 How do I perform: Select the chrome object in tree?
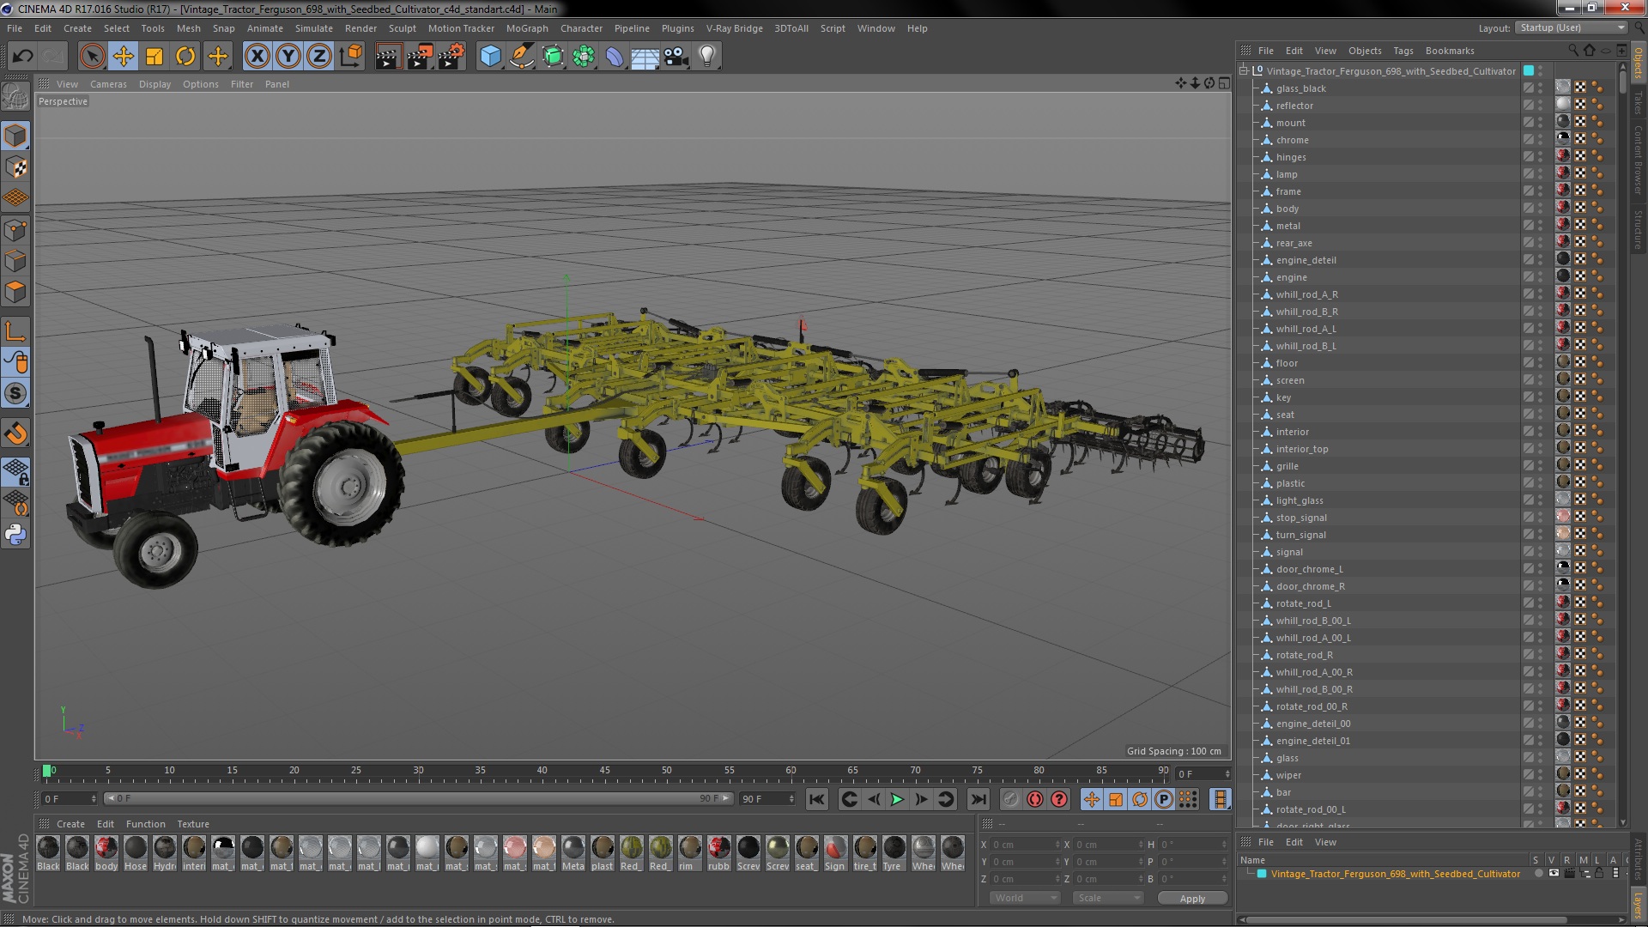coord(1292,140)
